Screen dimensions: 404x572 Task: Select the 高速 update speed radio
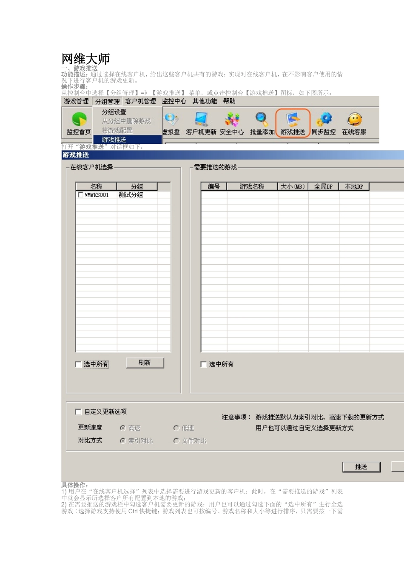pyautogui.click(x=122, y=428)
